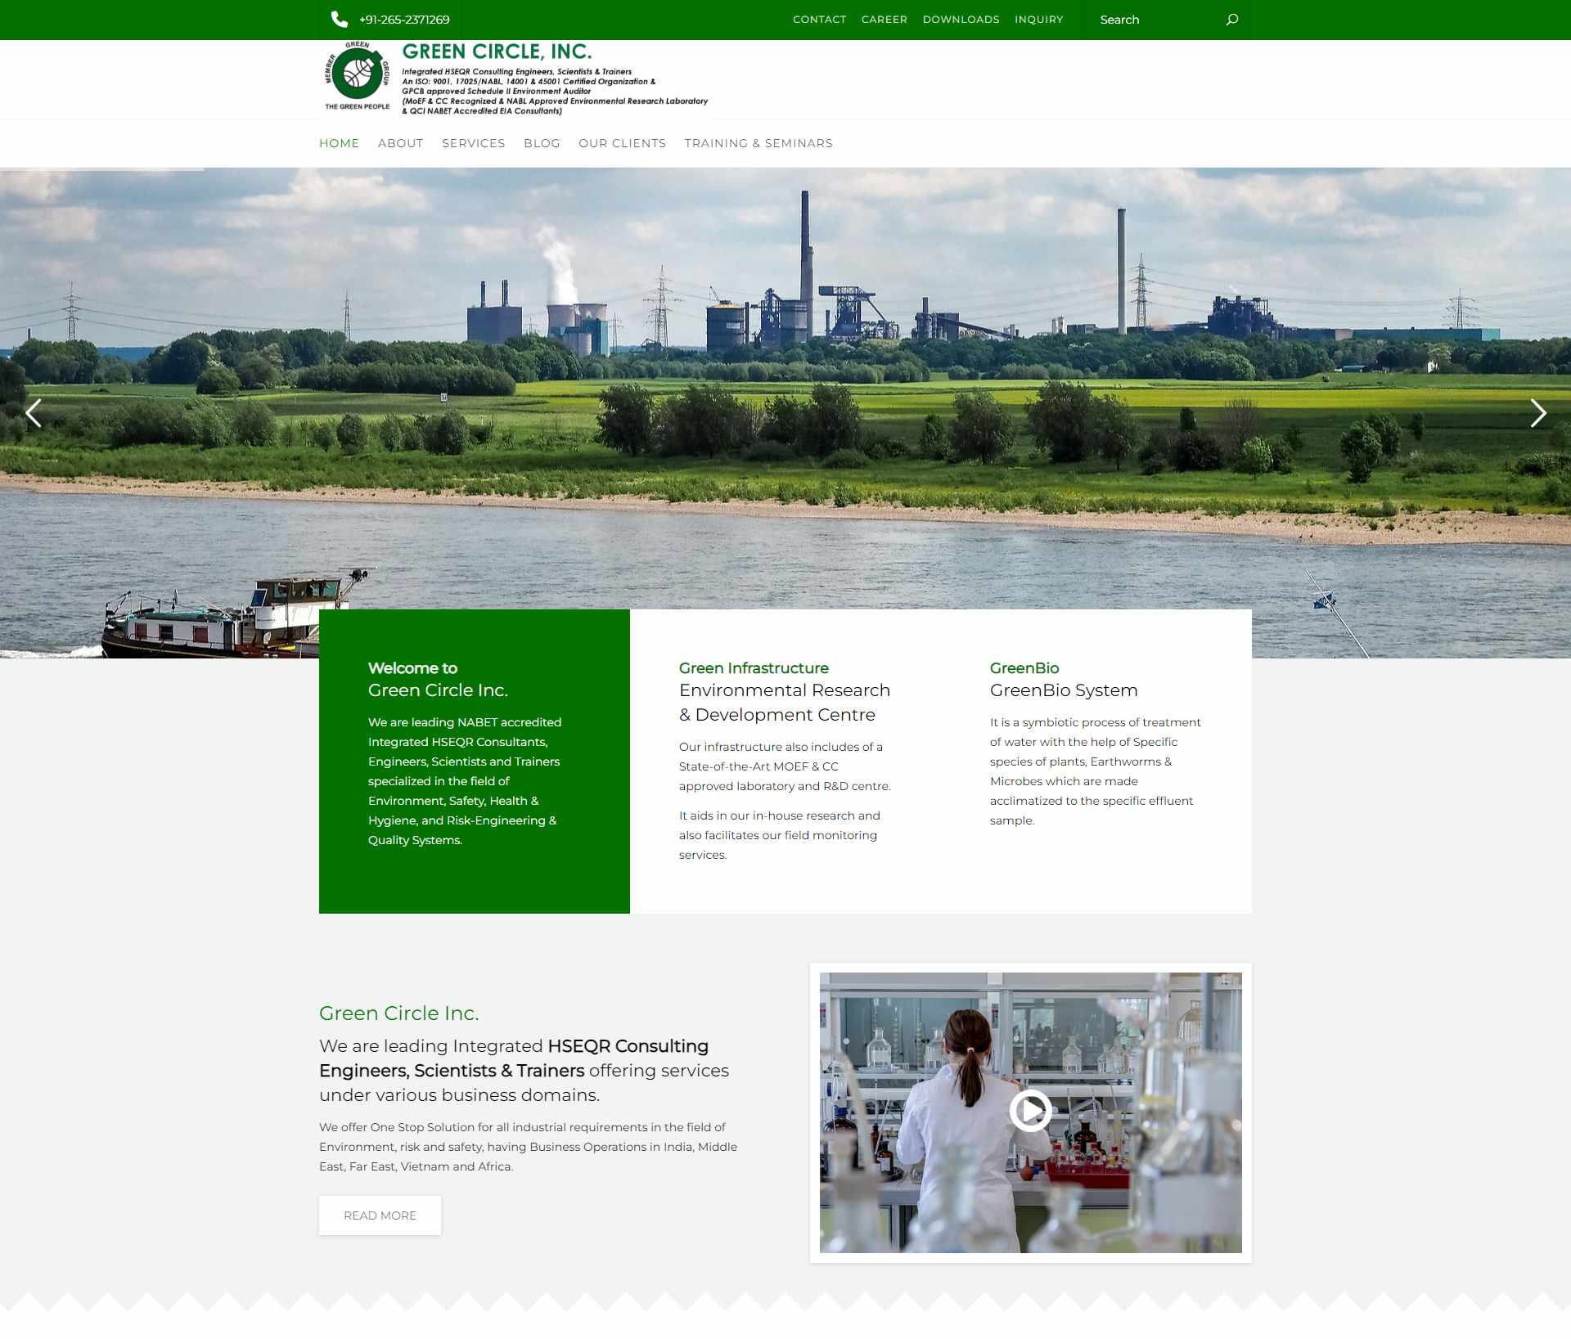Open the About menu
This screenshot has width=1571, height=1339.
pos(400,143)
